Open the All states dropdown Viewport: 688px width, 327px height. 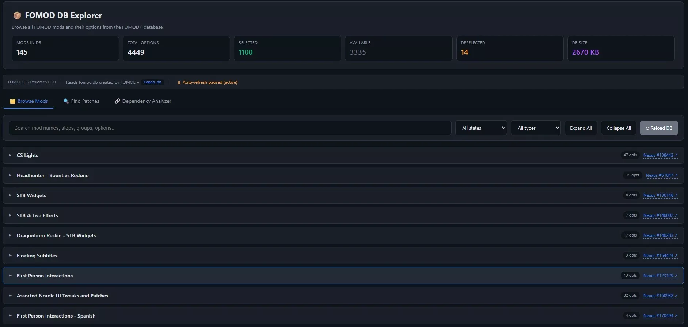pos(481,128)
